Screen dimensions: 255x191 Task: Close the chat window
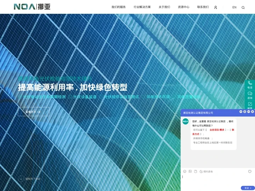(253, 111)
